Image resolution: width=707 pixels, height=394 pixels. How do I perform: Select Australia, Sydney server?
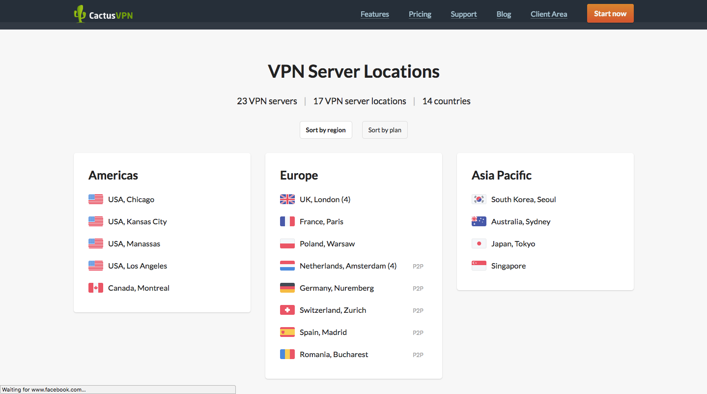[x=521, y=221]
